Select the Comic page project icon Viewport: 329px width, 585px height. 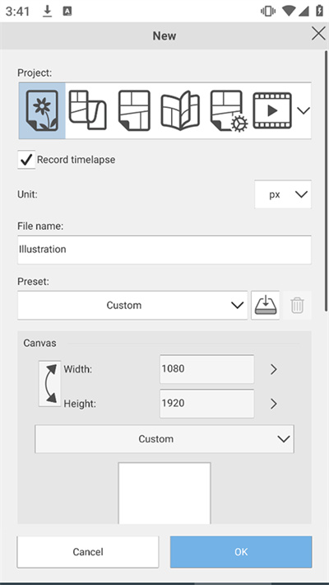tap(134, 110)
